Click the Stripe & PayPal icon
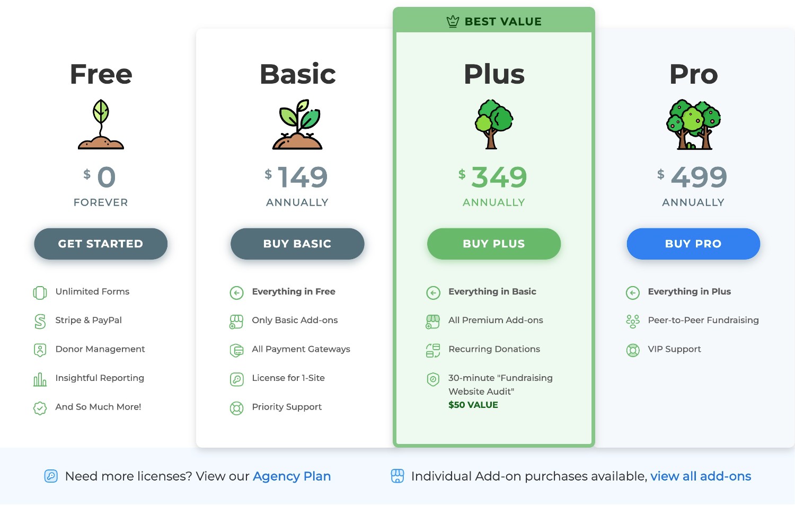This screenshot has height=507, width=795. (x=40, y=321)
